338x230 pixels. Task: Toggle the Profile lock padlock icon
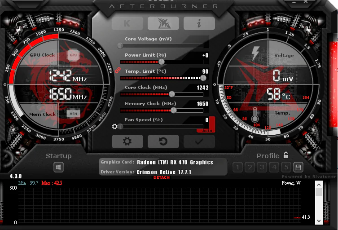coord(286,155)
